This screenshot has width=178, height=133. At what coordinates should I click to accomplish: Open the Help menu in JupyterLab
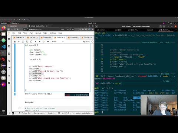[x=60, y=33]
